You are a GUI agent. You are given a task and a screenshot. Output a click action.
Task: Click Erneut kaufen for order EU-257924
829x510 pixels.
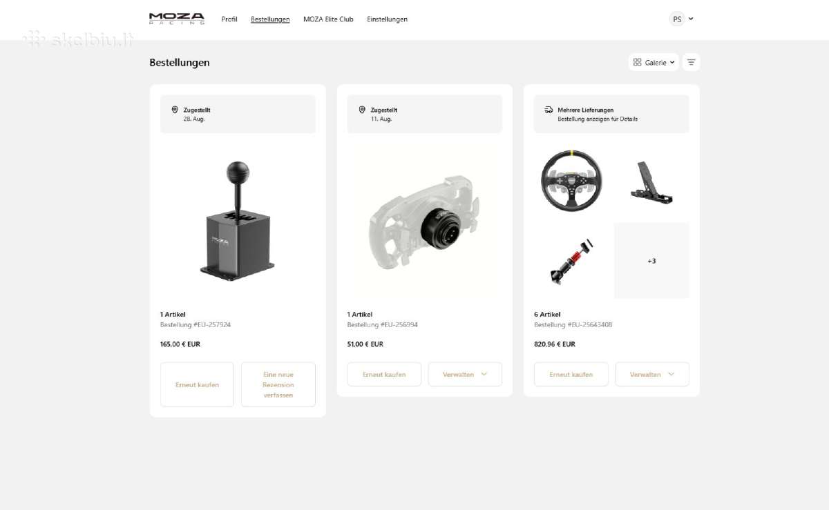point(197,384)
